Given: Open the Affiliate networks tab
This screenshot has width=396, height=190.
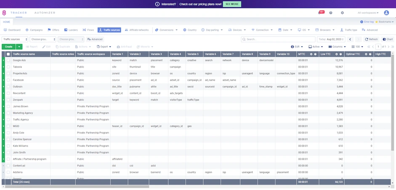Looking at the screenshot, I should (137, 30).
